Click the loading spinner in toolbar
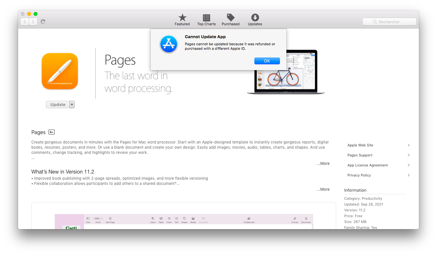 [x=43, y=22]
